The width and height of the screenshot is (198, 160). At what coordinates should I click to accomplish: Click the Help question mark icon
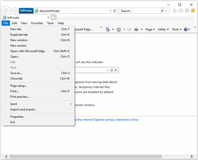(186, 30)
